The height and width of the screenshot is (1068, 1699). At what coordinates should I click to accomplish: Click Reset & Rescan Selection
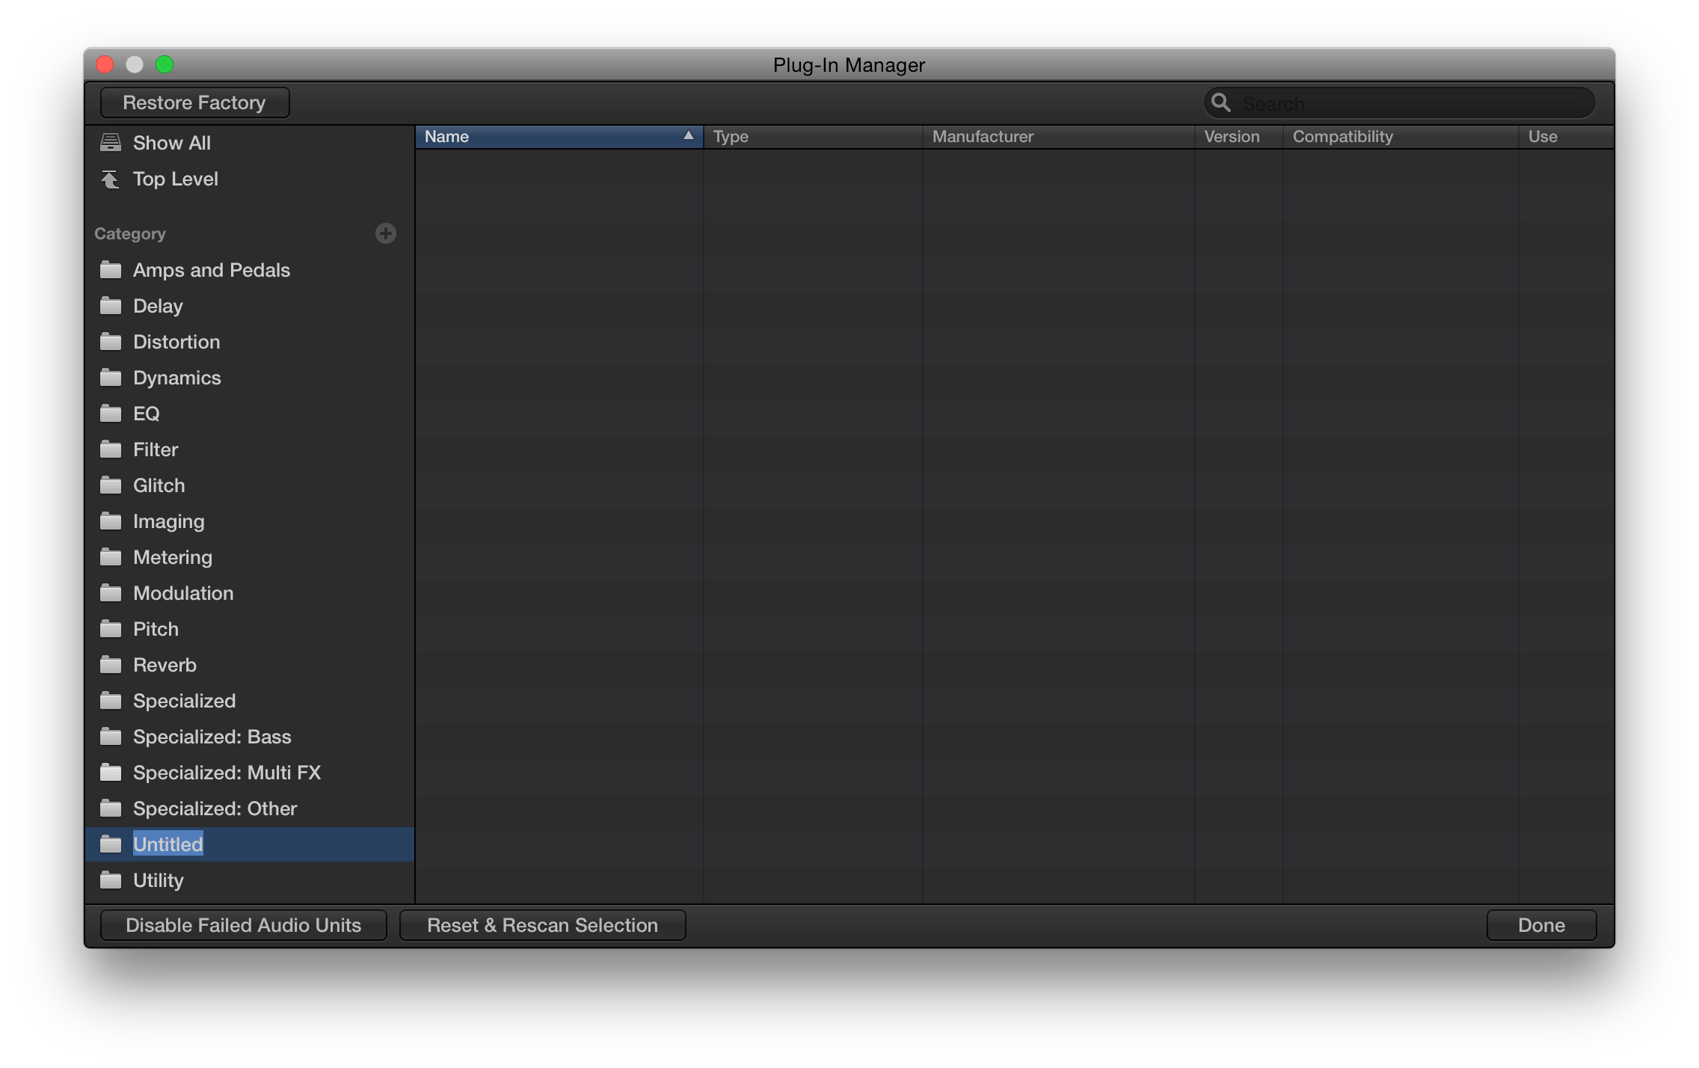tap(543, 924)
